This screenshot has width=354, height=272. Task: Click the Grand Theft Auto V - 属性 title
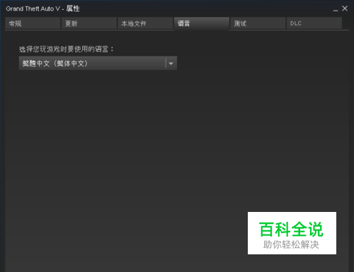(x=42, y=8)
